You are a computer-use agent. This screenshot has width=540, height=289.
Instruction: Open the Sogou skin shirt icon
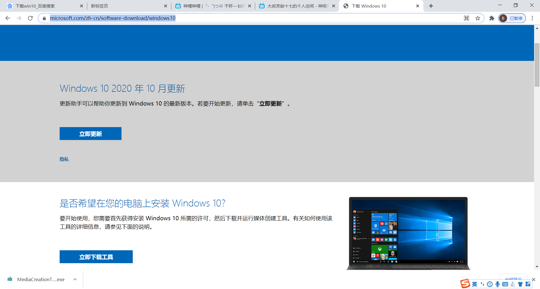pyautogui.click(x=520, y=284)
